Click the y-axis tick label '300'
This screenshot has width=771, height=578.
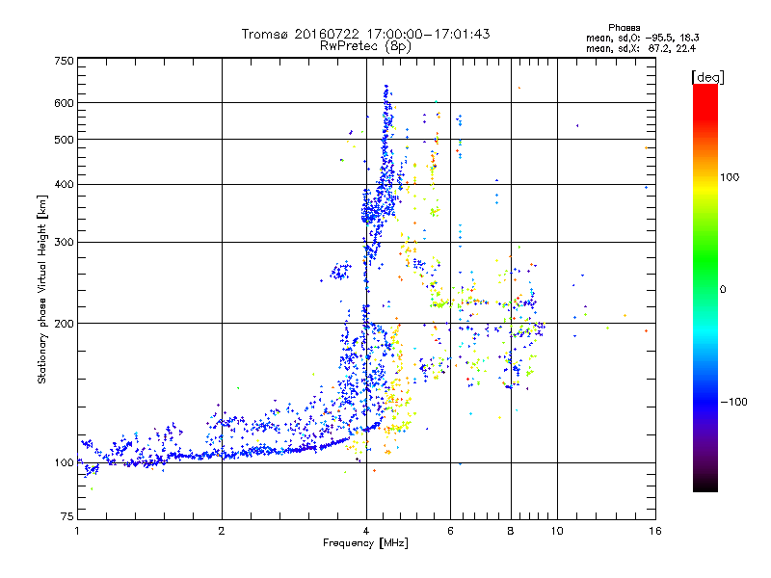(x=64, y=243)
